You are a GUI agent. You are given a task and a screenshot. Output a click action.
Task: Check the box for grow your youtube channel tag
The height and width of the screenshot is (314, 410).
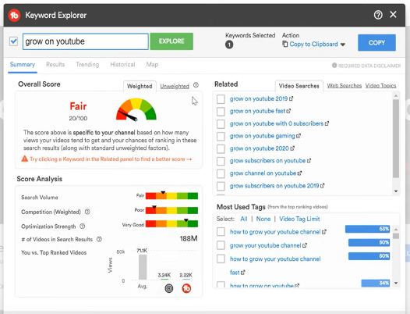tap(221, 245)
